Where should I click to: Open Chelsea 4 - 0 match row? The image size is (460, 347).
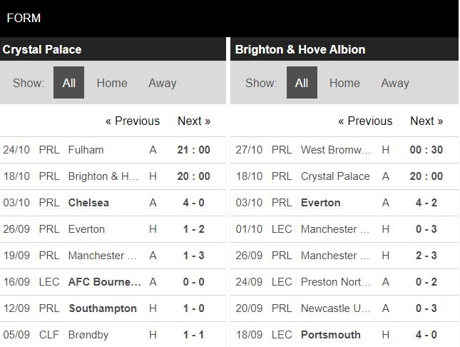[x=113, y=203]
